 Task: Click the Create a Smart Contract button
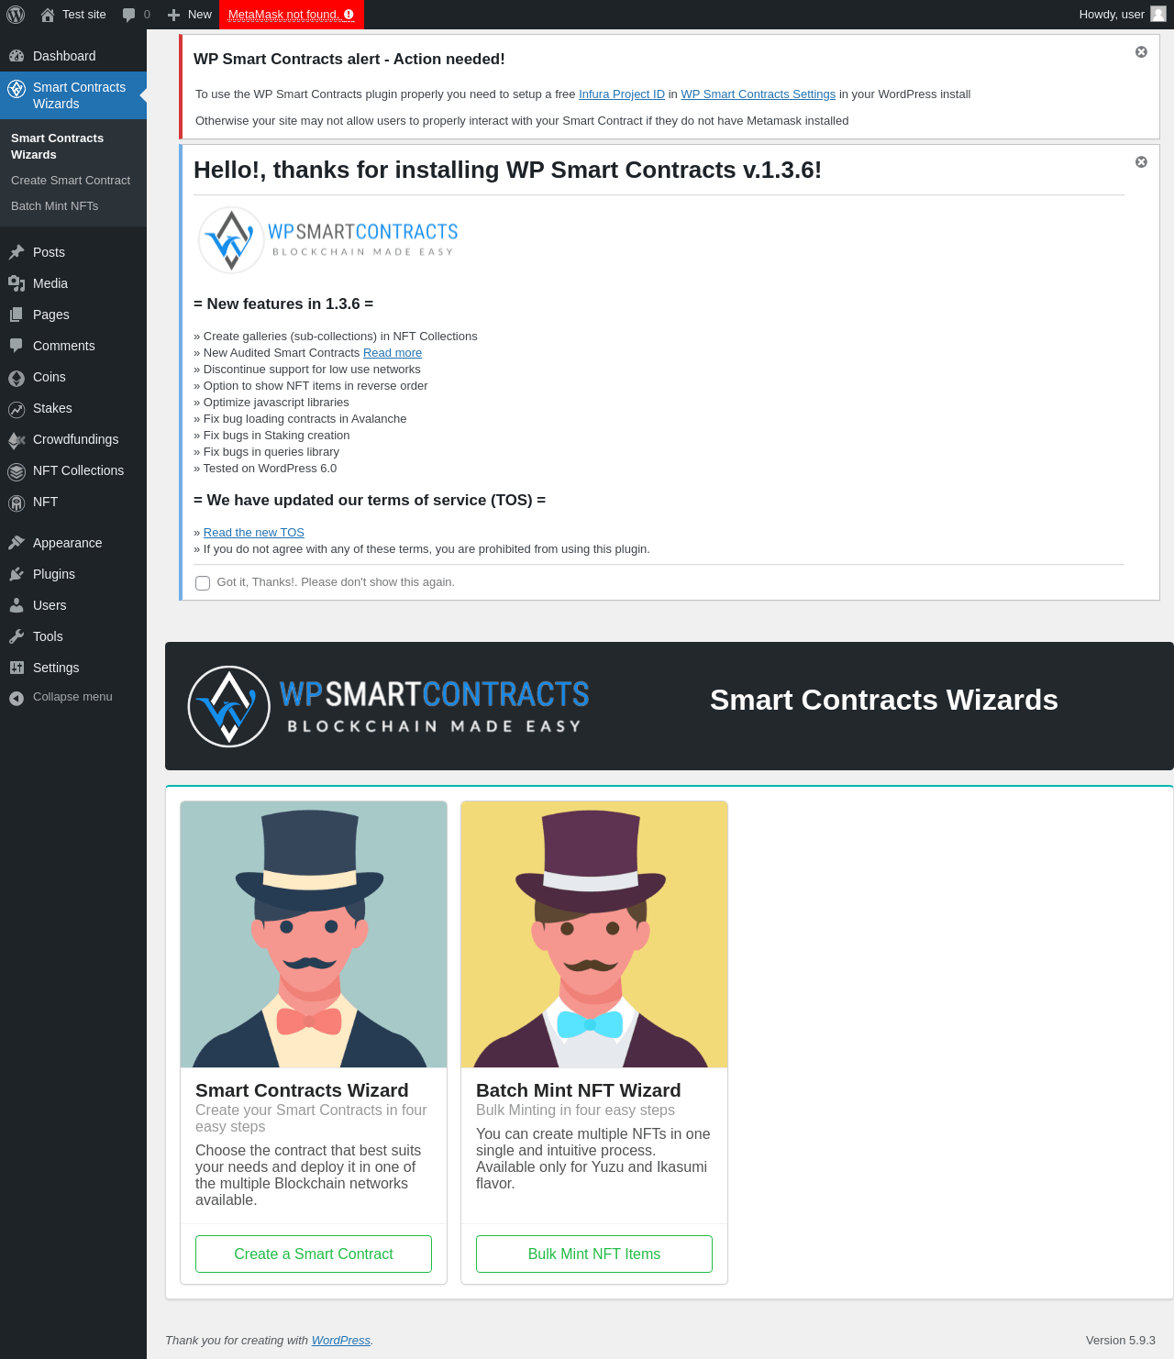pos(314,1254)
